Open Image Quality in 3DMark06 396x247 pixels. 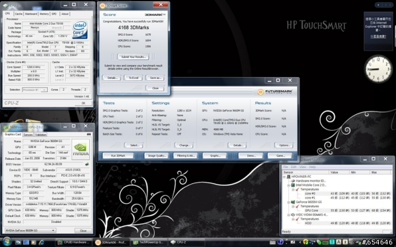[157, 156]
